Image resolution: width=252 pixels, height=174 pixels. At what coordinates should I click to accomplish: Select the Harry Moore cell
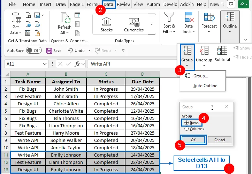(x=66, y=133)
